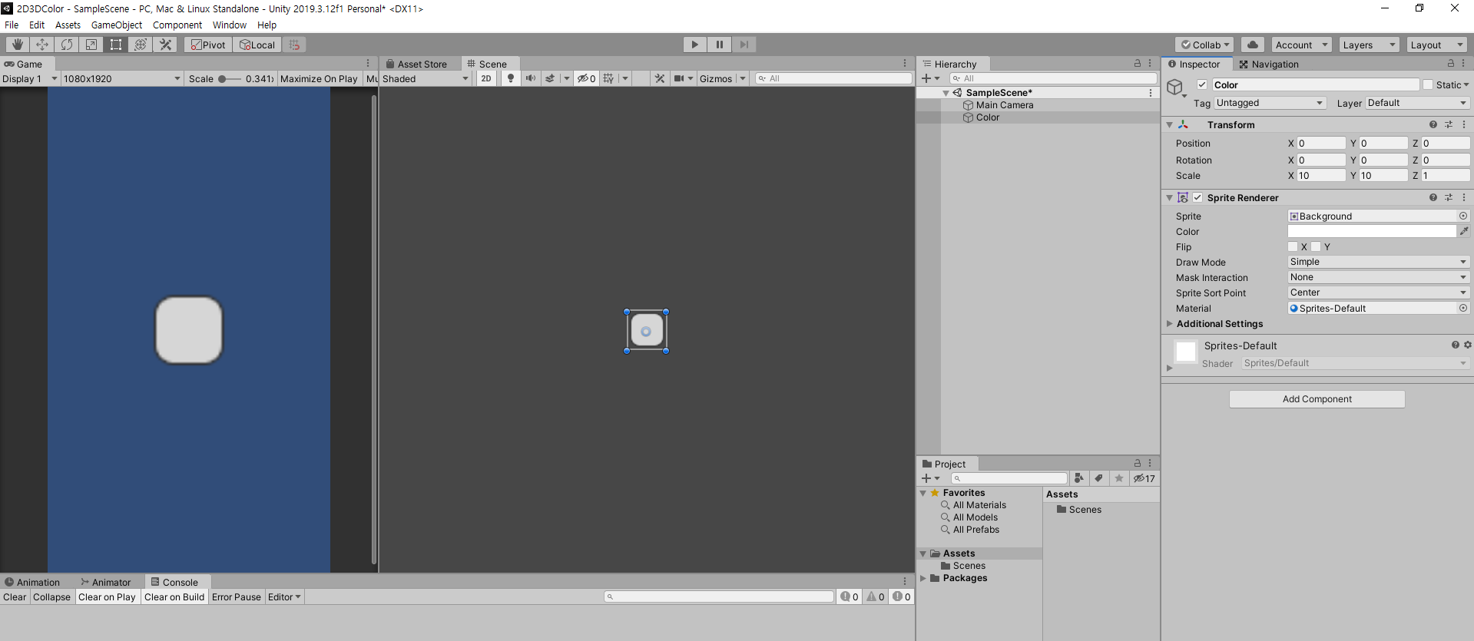Open the Account dropdown

click(1301, 45)
